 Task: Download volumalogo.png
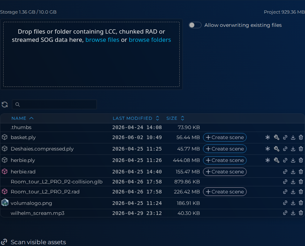tap(293, 203)
